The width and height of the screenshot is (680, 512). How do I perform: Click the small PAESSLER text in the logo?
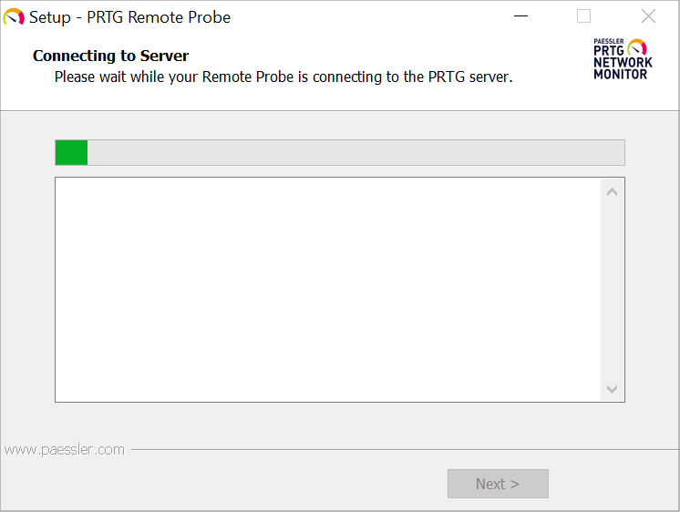(608, 42)
